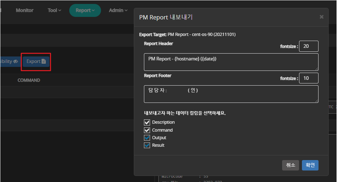
Task: Uncheck the Command column checkbox
Action: click(x=147, y=130)
